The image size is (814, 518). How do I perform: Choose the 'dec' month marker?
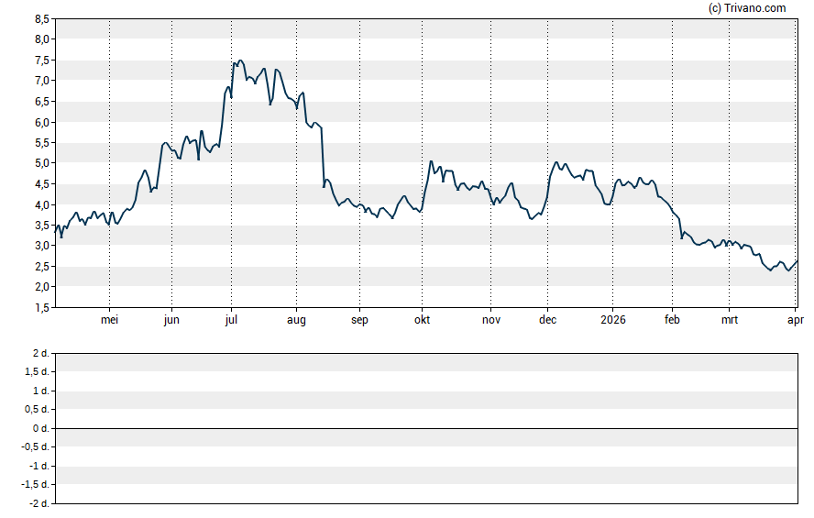pos(547,320)
